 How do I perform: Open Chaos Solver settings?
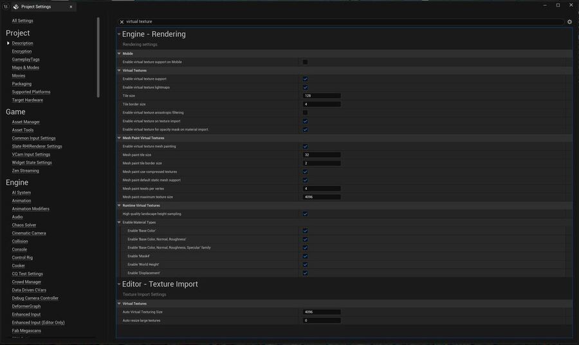(24, 225)
